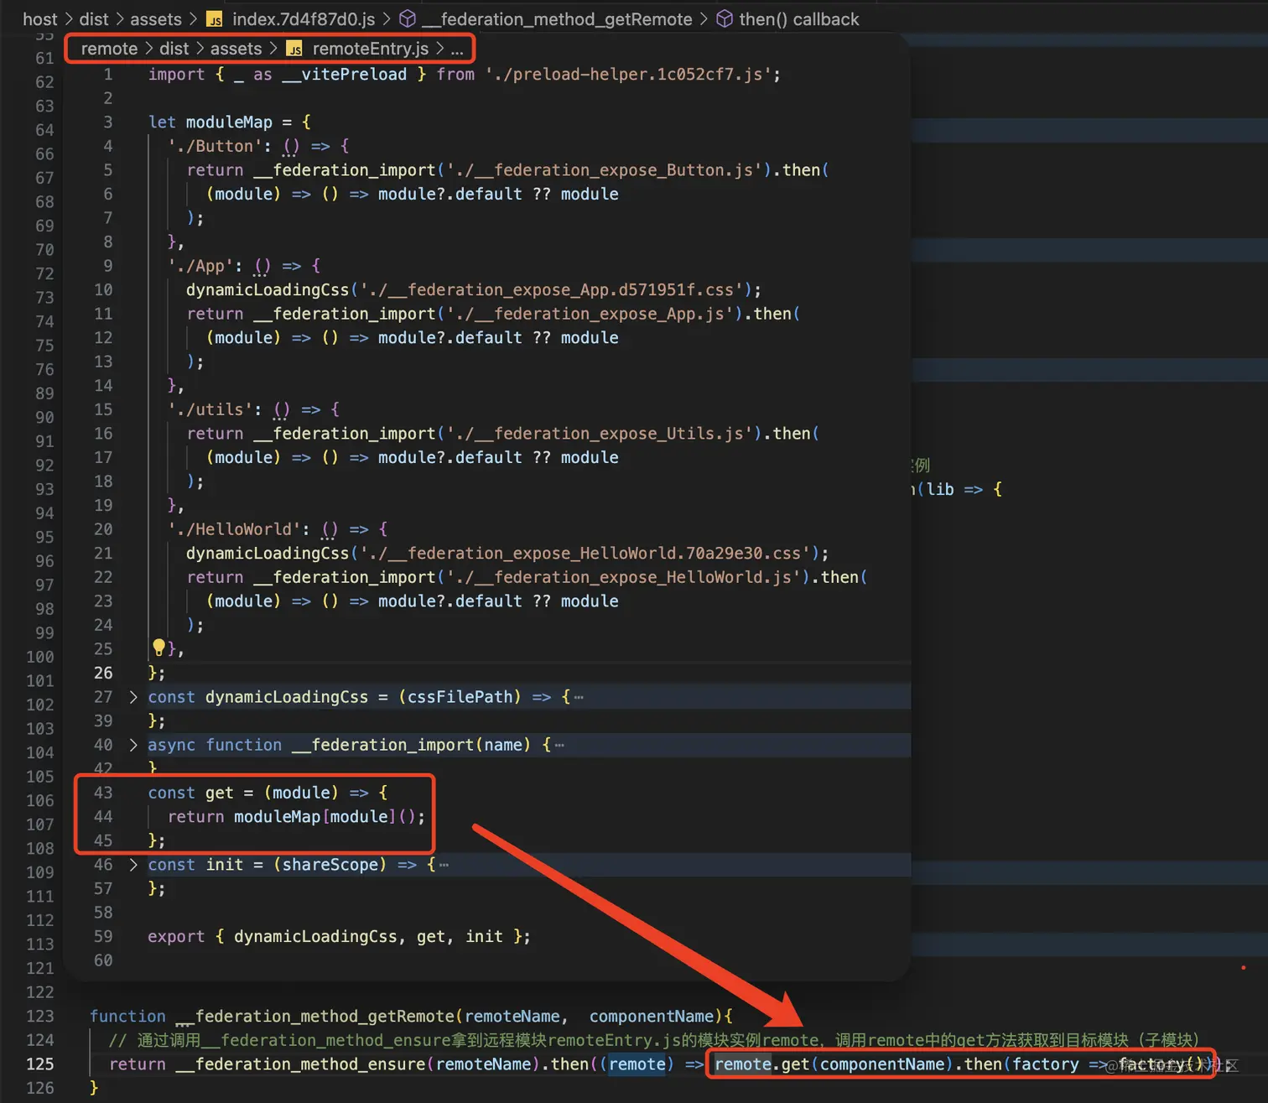Screen dimensions: 1268x1103
Task: Open the 'host' breadcrumb segment
Action: pyautogui.click(x=39, y=19)
